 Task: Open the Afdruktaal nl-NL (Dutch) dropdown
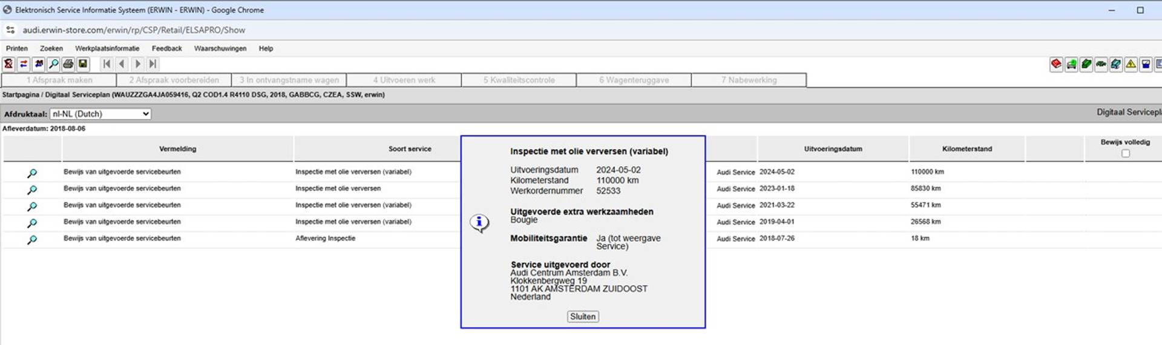click(100, 114)
